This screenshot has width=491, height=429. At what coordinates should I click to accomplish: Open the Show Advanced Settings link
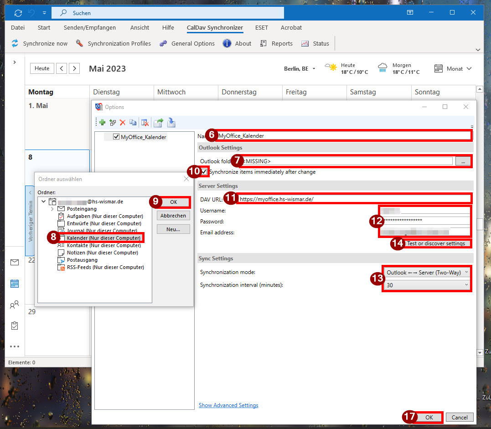click(228, 405)
